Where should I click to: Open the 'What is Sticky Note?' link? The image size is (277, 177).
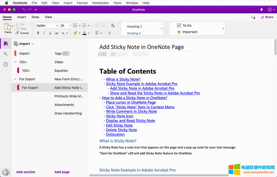pos(123,79)
